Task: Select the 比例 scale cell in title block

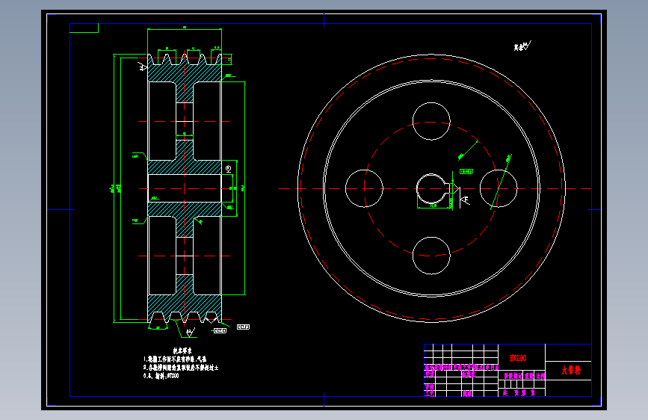Action: [540, 376]
